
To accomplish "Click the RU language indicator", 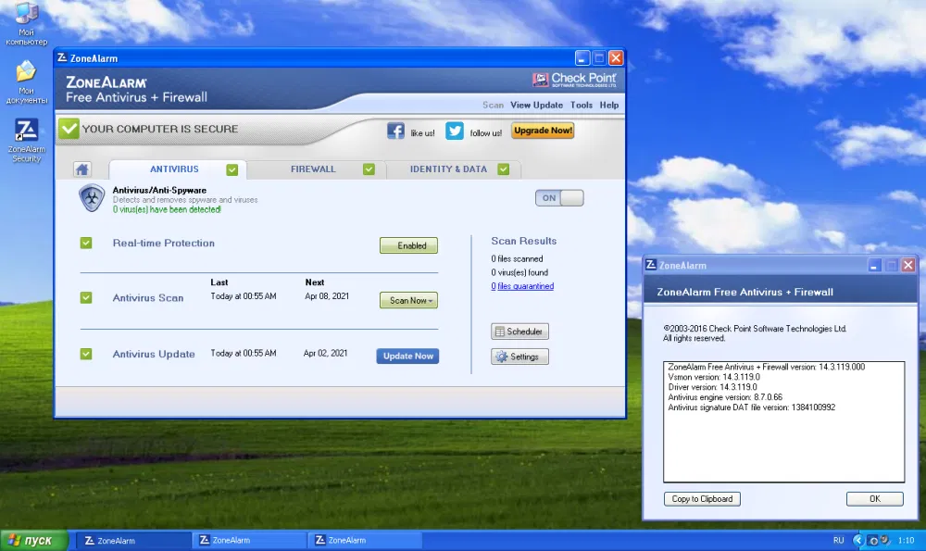I will [838, 541].
